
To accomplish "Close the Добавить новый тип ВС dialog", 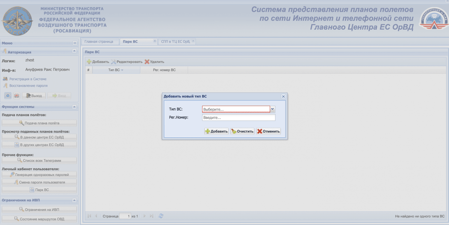I will pyautogui.click(x=283, y=97).
